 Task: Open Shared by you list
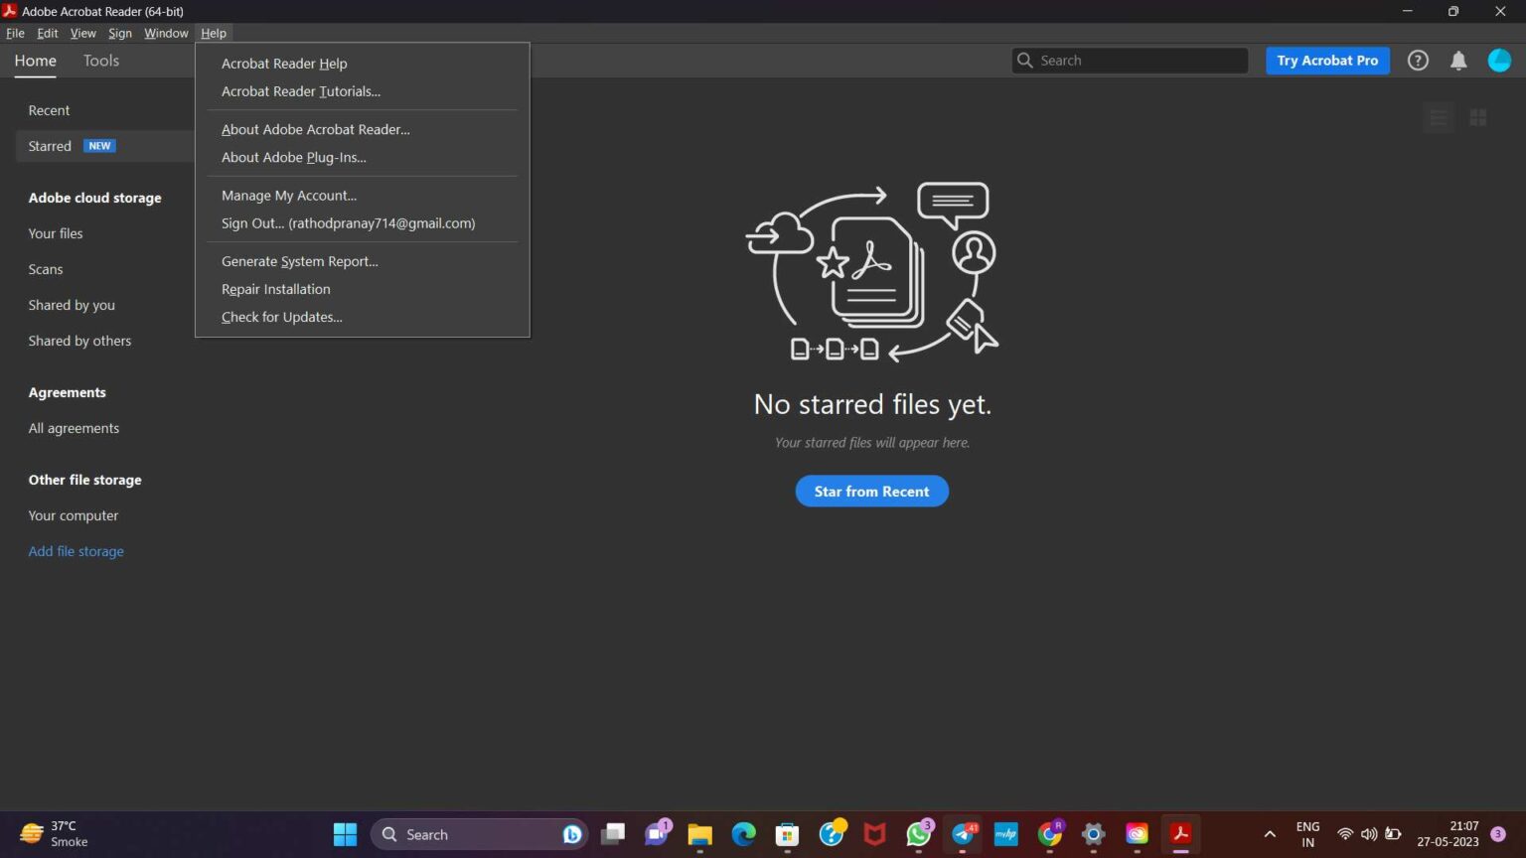[72, 305]
